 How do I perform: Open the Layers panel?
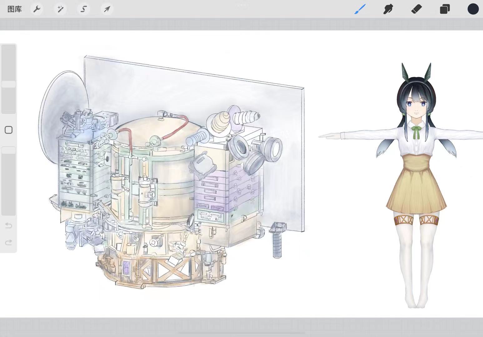445,9
